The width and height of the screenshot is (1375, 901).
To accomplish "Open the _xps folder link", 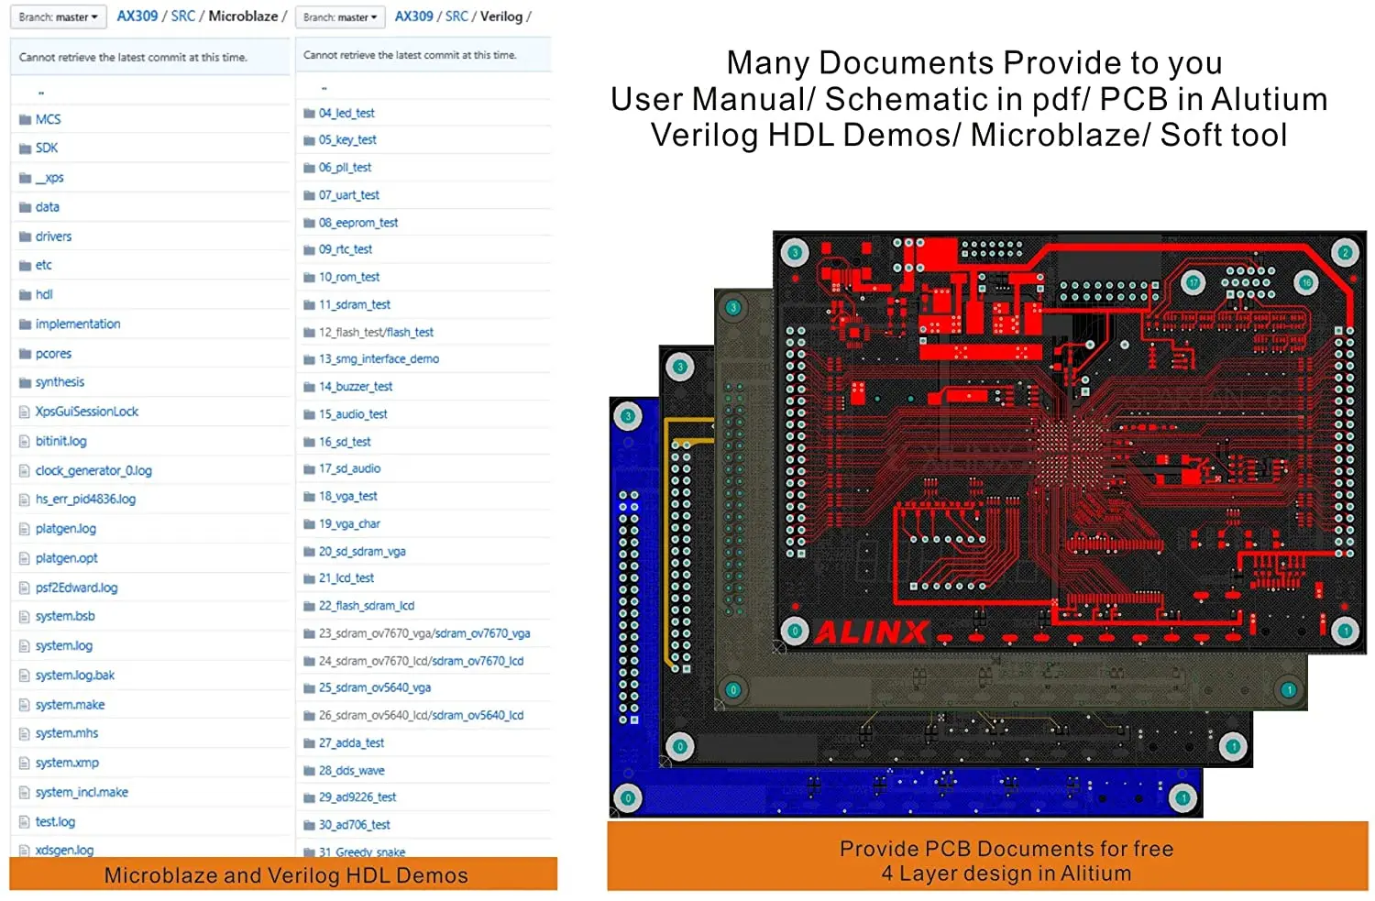I will [x=49, y=178].
